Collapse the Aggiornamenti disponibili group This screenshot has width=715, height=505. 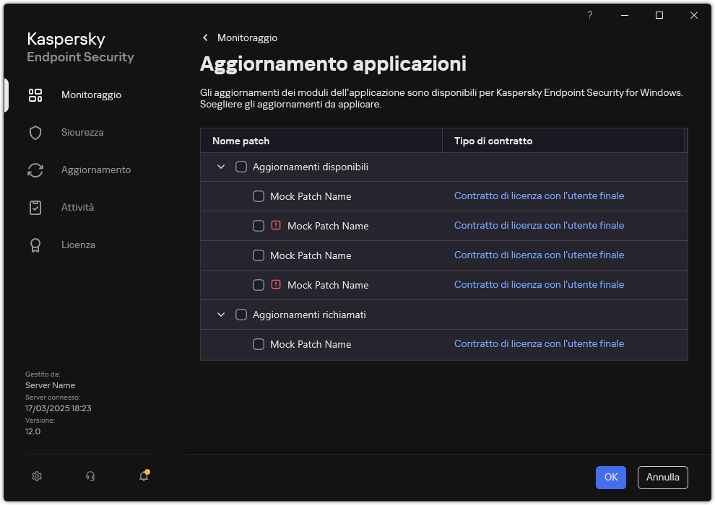tap(221, 166)
